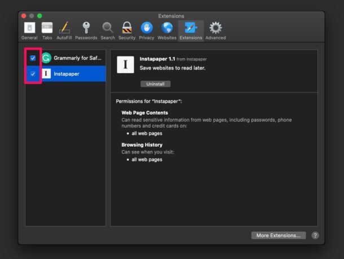Click the Browsing History heading
Image resolution: width=344 pixels, height=259 pixels.
pos(142,145)
